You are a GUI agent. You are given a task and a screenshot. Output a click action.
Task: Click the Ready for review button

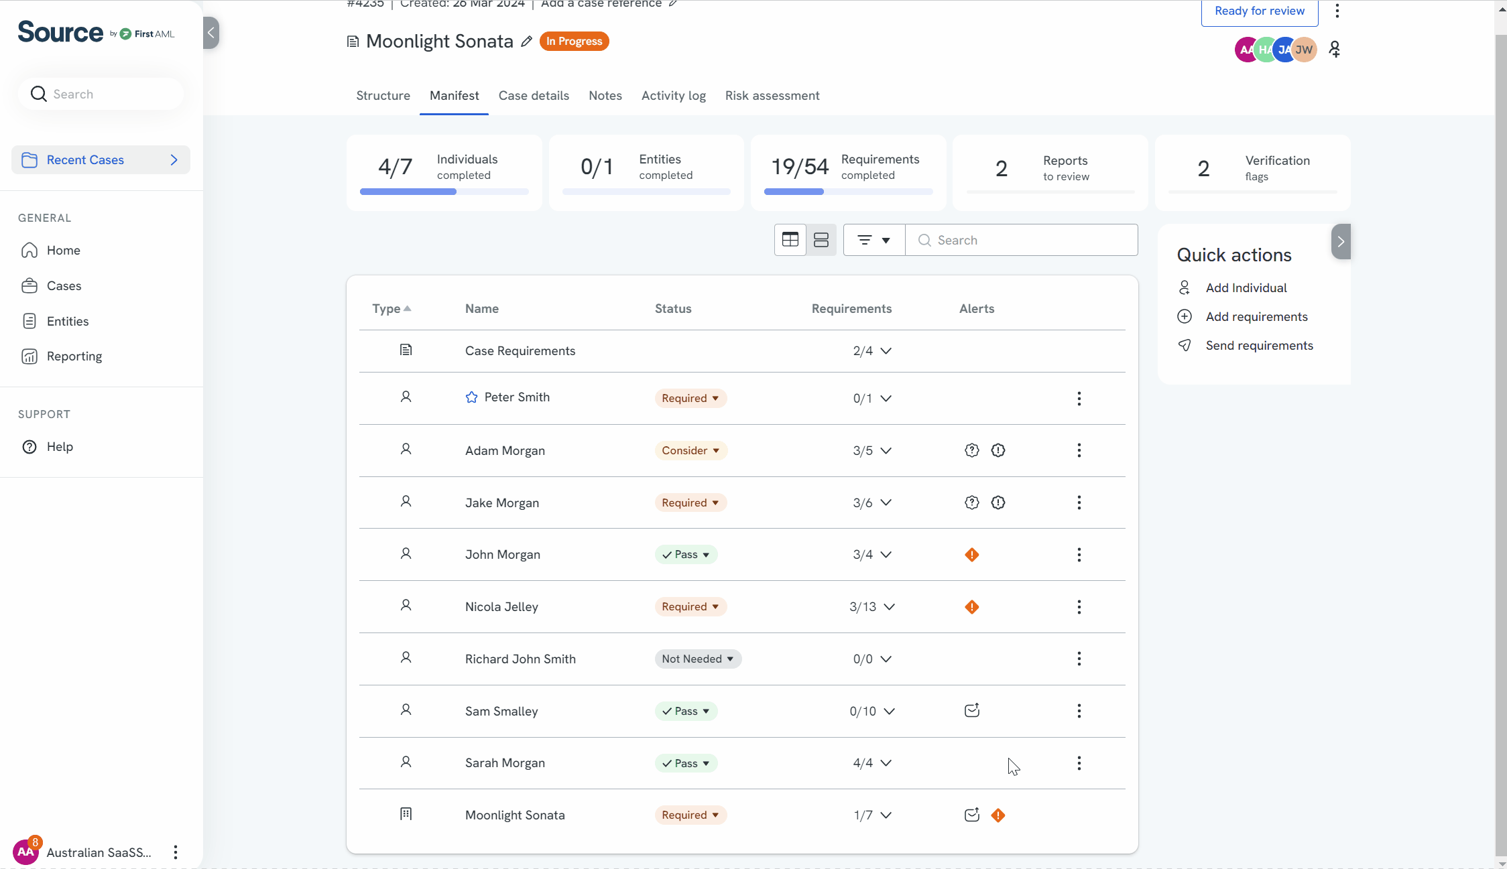pos(1260,11)
